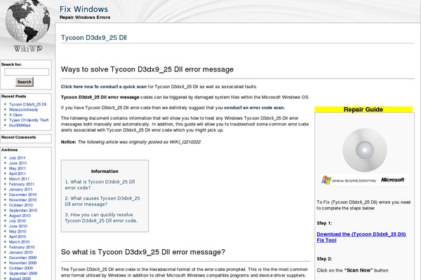421x280 pixels.
Task: Open the December 2009 archive
Action: click(x=22, y=258)
